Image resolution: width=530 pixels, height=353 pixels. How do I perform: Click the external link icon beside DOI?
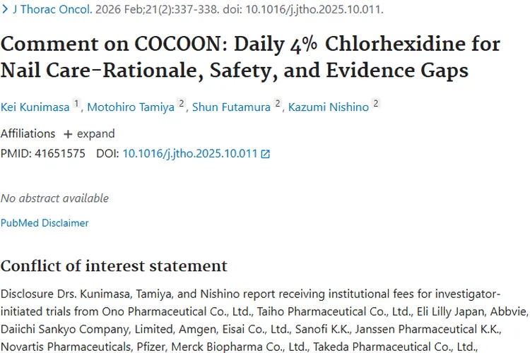265,154
